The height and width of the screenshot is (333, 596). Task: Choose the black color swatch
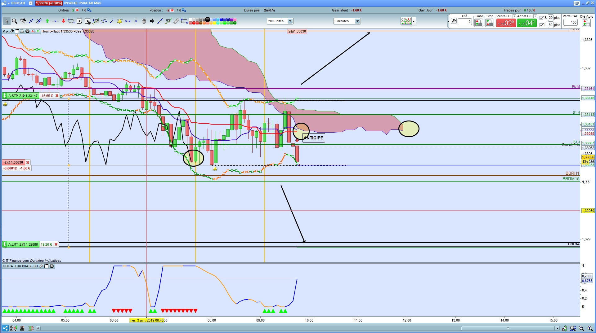coord(208,20)
